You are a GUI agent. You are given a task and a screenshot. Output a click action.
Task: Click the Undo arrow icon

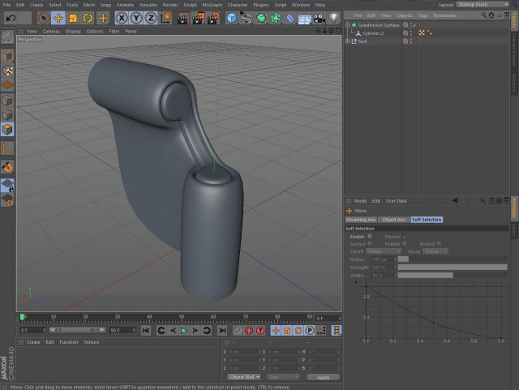[11, 18]
